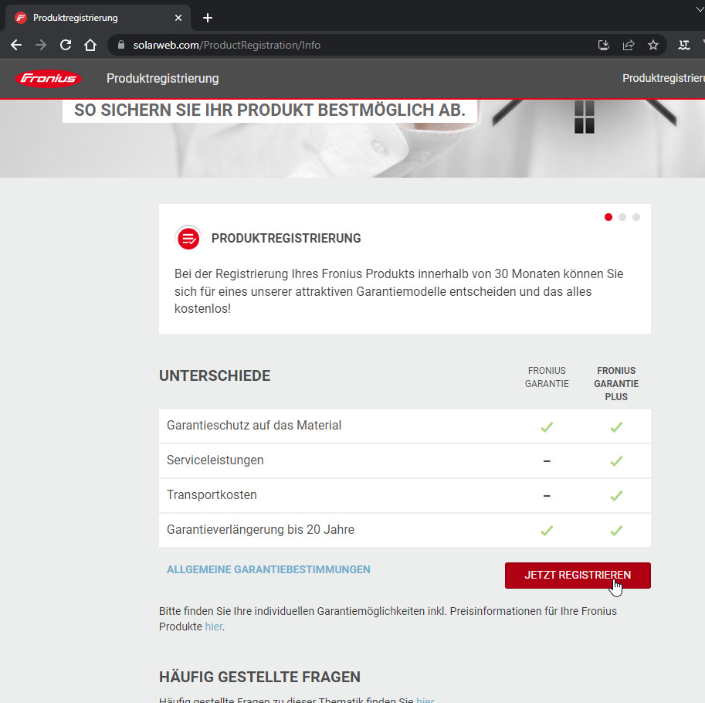Image resolution: width=705 pixels, height=703 pixels.
Task: Click the install app icon in address bar
Action: tap(604, 45)
